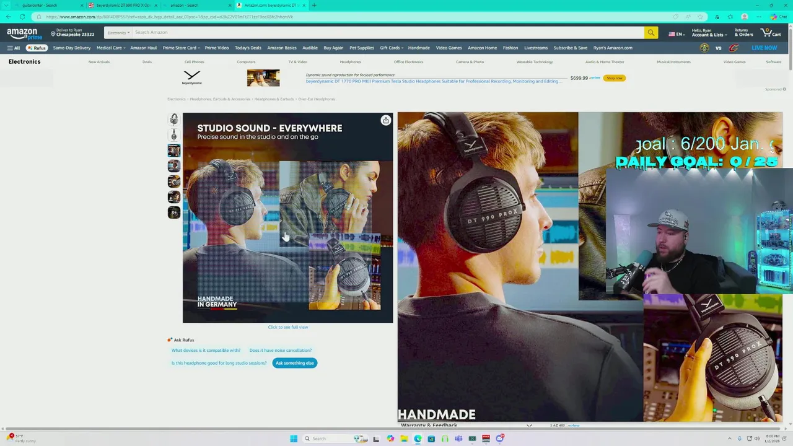Image resolution: width=793 pixels, height=446 pixels.
Task: Click 'Is this headphone good for long studio sessions?'
Action: (x=219, y=363)
